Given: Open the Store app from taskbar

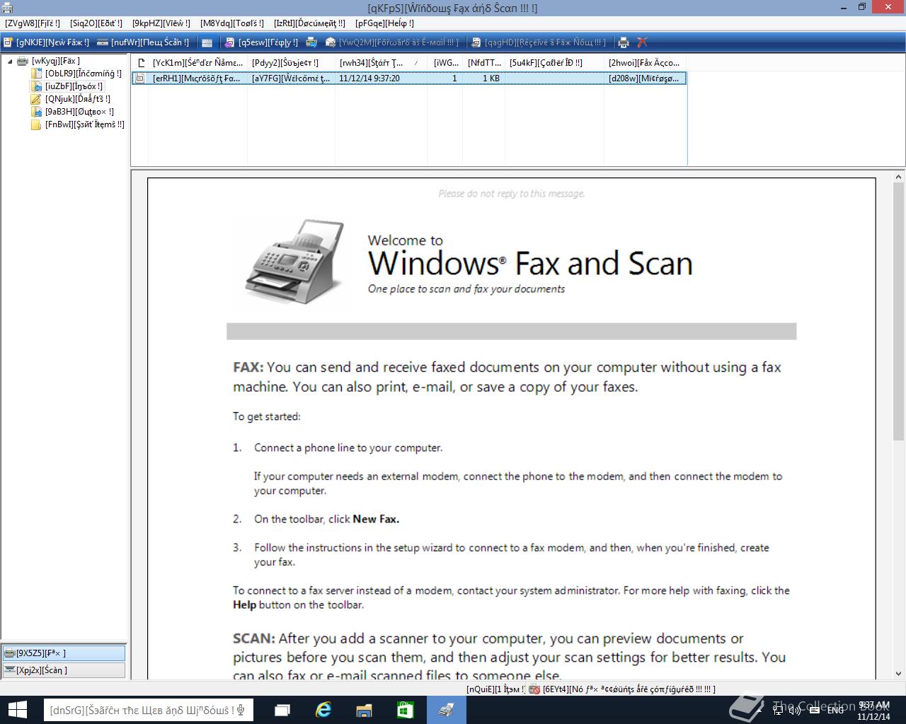Looking at the screenshot, I should 405,710.
